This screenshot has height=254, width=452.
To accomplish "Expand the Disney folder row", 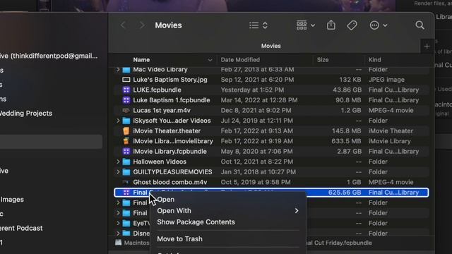I will pos(118,234).
